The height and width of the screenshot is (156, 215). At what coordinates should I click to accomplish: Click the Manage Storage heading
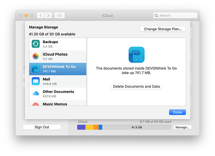pyautogui.click(x=43, y=27)
